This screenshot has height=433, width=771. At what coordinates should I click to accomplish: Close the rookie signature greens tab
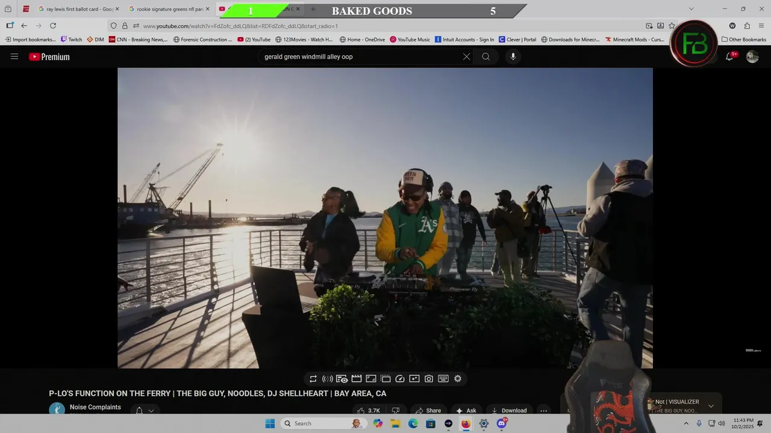pos(207,9)
